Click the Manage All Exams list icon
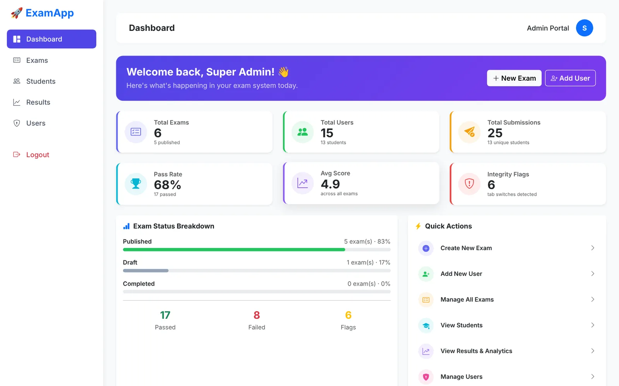 click(426, 300)
